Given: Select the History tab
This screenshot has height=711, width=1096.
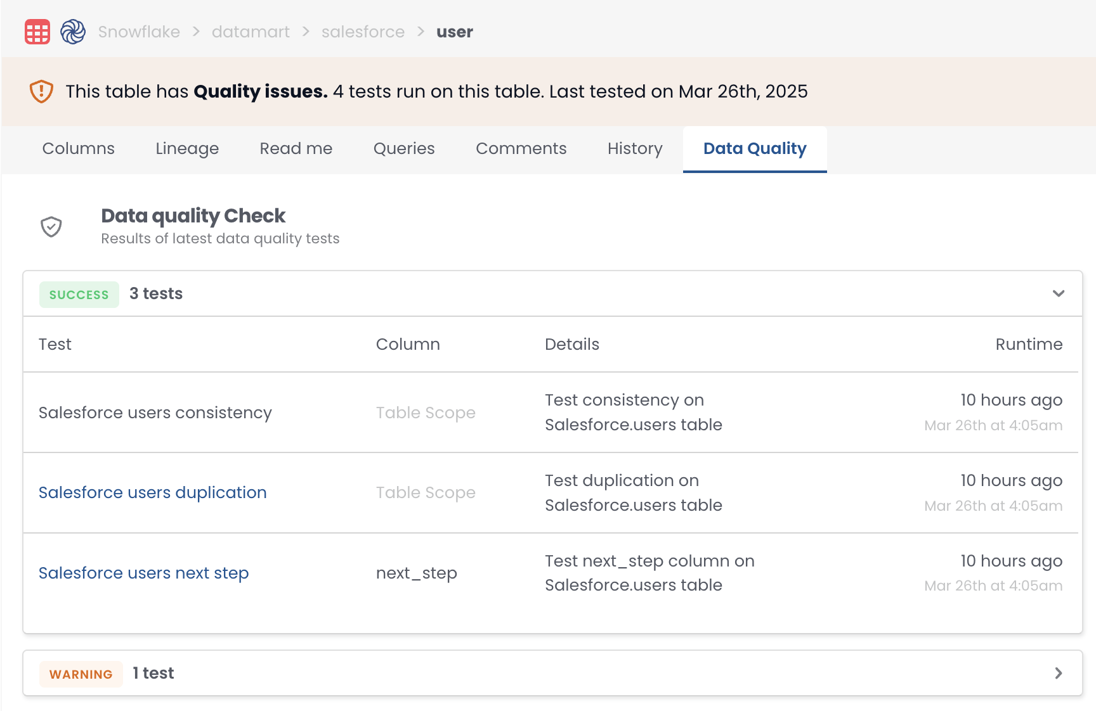Looking at the screenshot, I should coord(635,149).
